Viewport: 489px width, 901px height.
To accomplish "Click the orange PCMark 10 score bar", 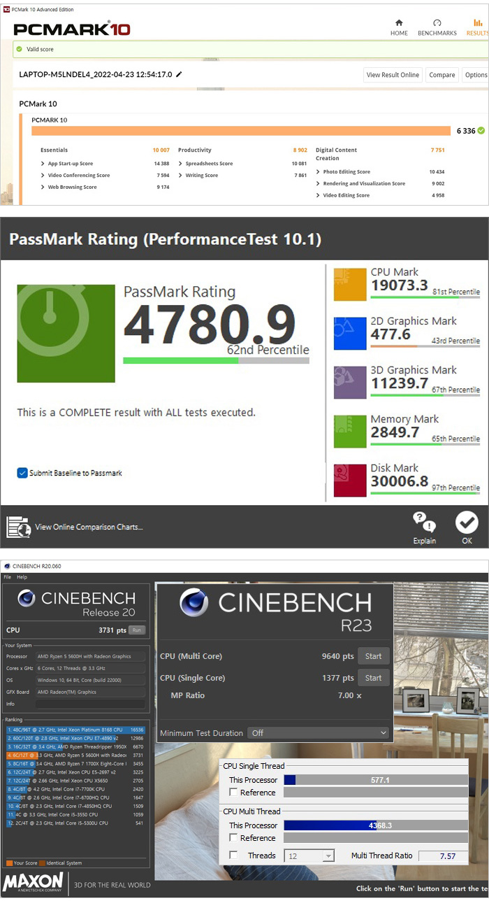I will 241,131.
